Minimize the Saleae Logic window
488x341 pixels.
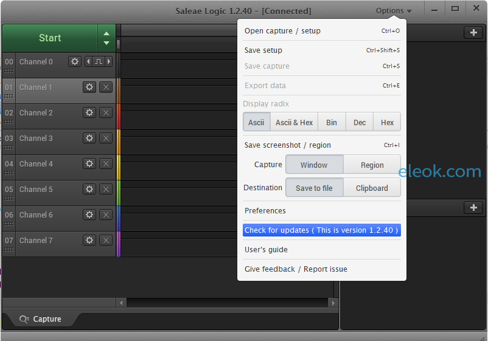click(x=434, y=10)
